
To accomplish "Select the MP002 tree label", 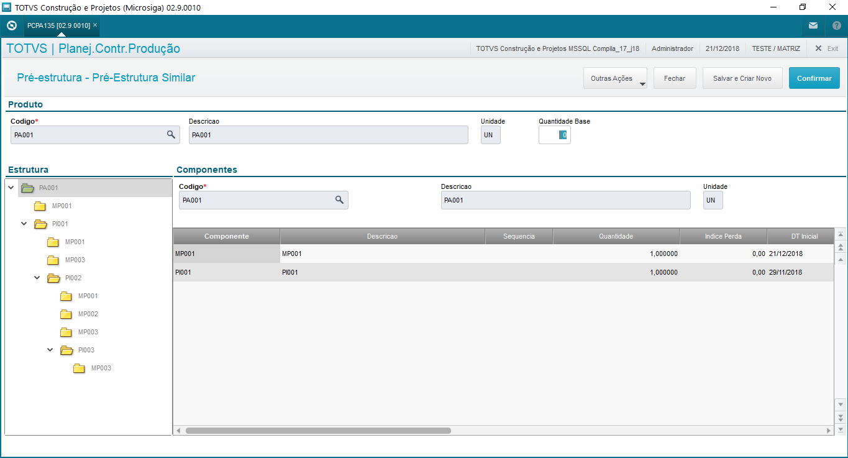I will point(88,314).
